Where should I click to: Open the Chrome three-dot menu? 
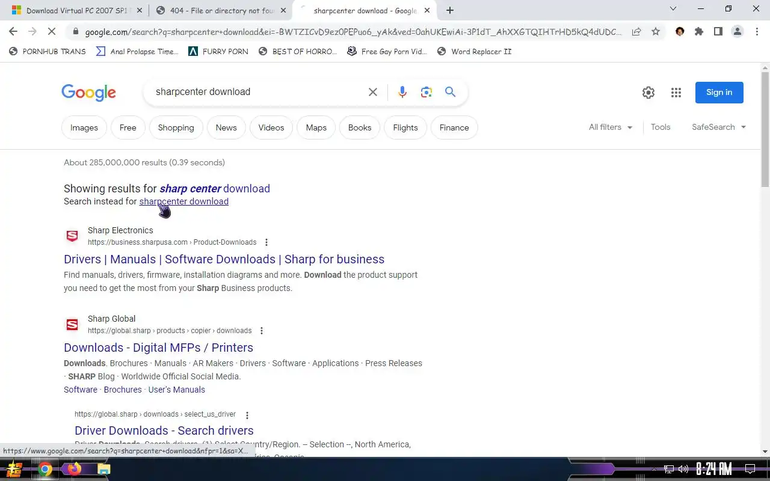coord(757,32)
